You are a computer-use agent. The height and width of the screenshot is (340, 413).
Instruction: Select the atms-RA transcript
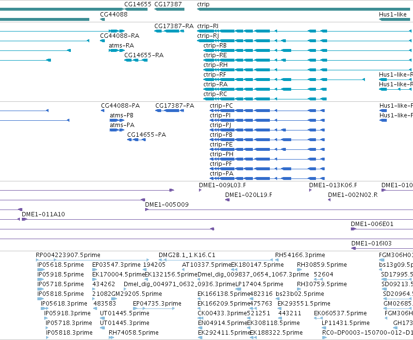pyautogui.click(x=116, y=50)
